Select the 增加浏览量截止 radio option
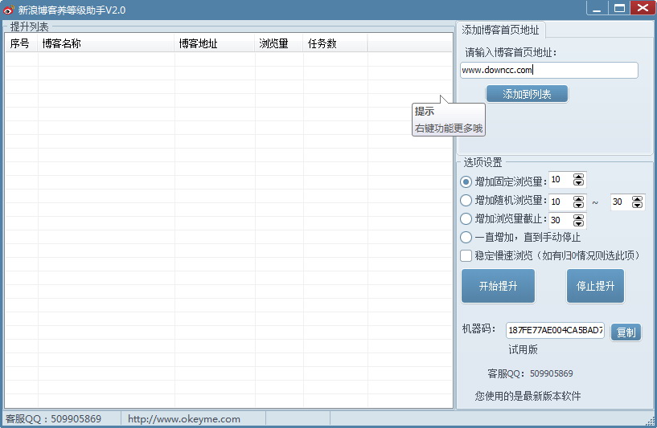The image size is (657, 428). [x=466, y=218]
